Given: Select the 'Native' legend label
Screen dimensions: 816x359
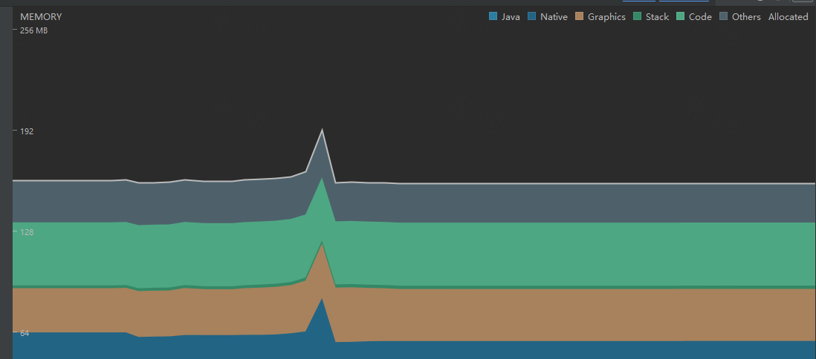Looking at the screenshot, I should click(x=554, y=16).
